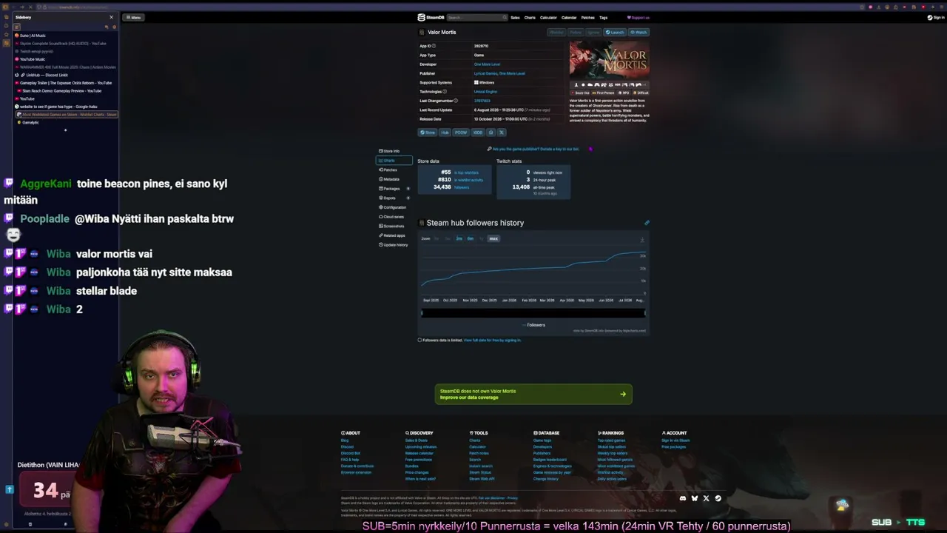Open the Calendar menu item
Viewport: 947px width, 533px height.
click(x=569, y=17)
